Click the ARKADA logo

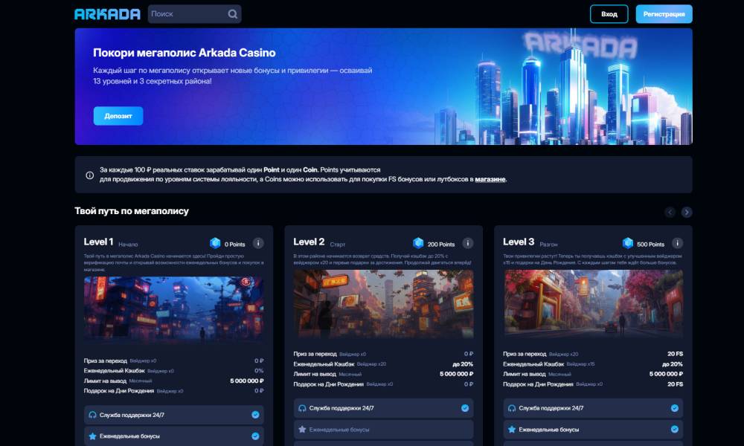(107, 14)
